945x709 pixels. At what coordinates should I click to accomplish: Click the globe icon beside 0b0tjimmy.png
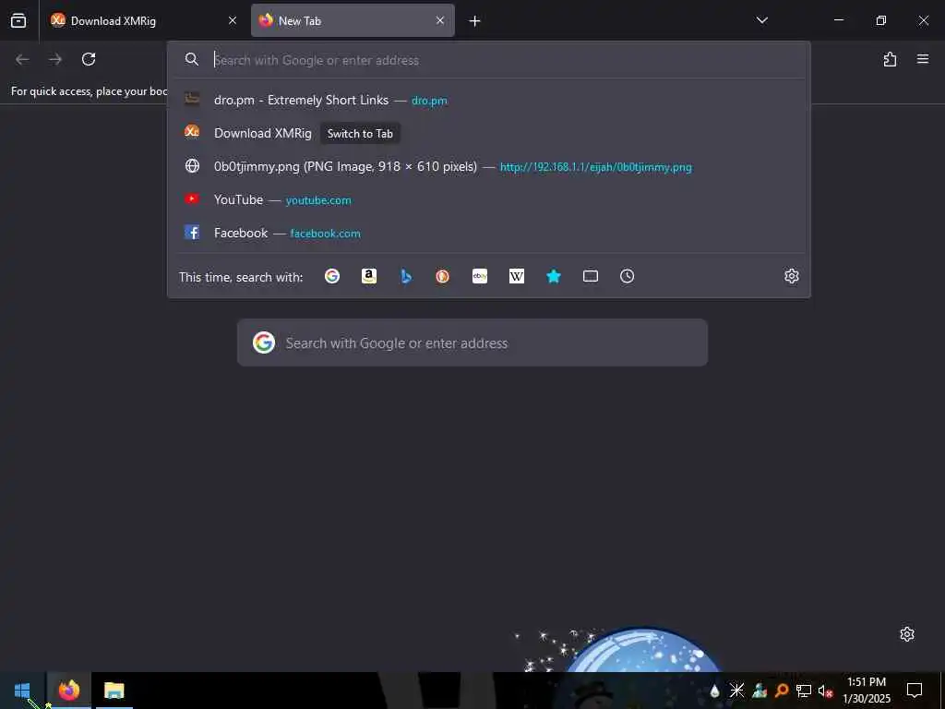coord(192,166)
